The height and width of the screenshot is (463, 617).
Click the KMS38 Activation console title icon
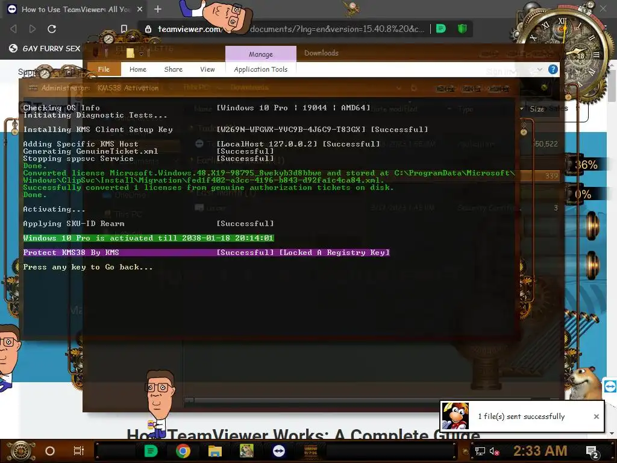(x=33, y=87)
